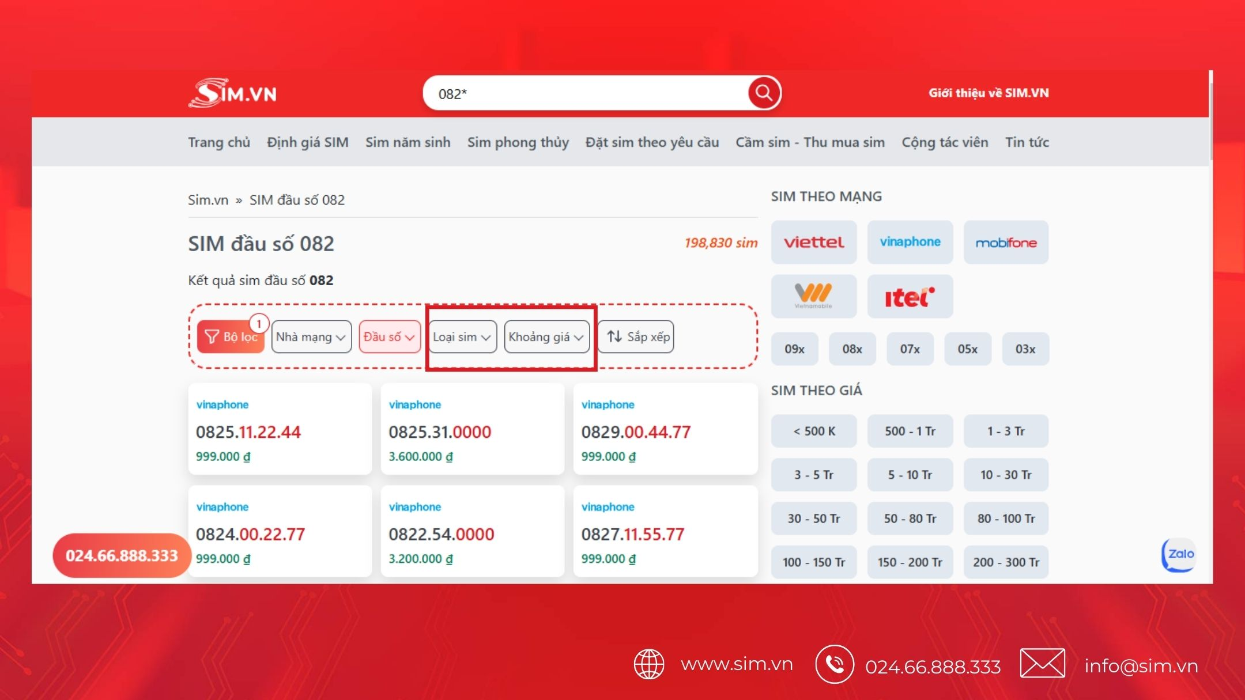This screenshot has width=1245, height=700.
Task: Click the red search magnifier button
Action: (x=764, y=93)
